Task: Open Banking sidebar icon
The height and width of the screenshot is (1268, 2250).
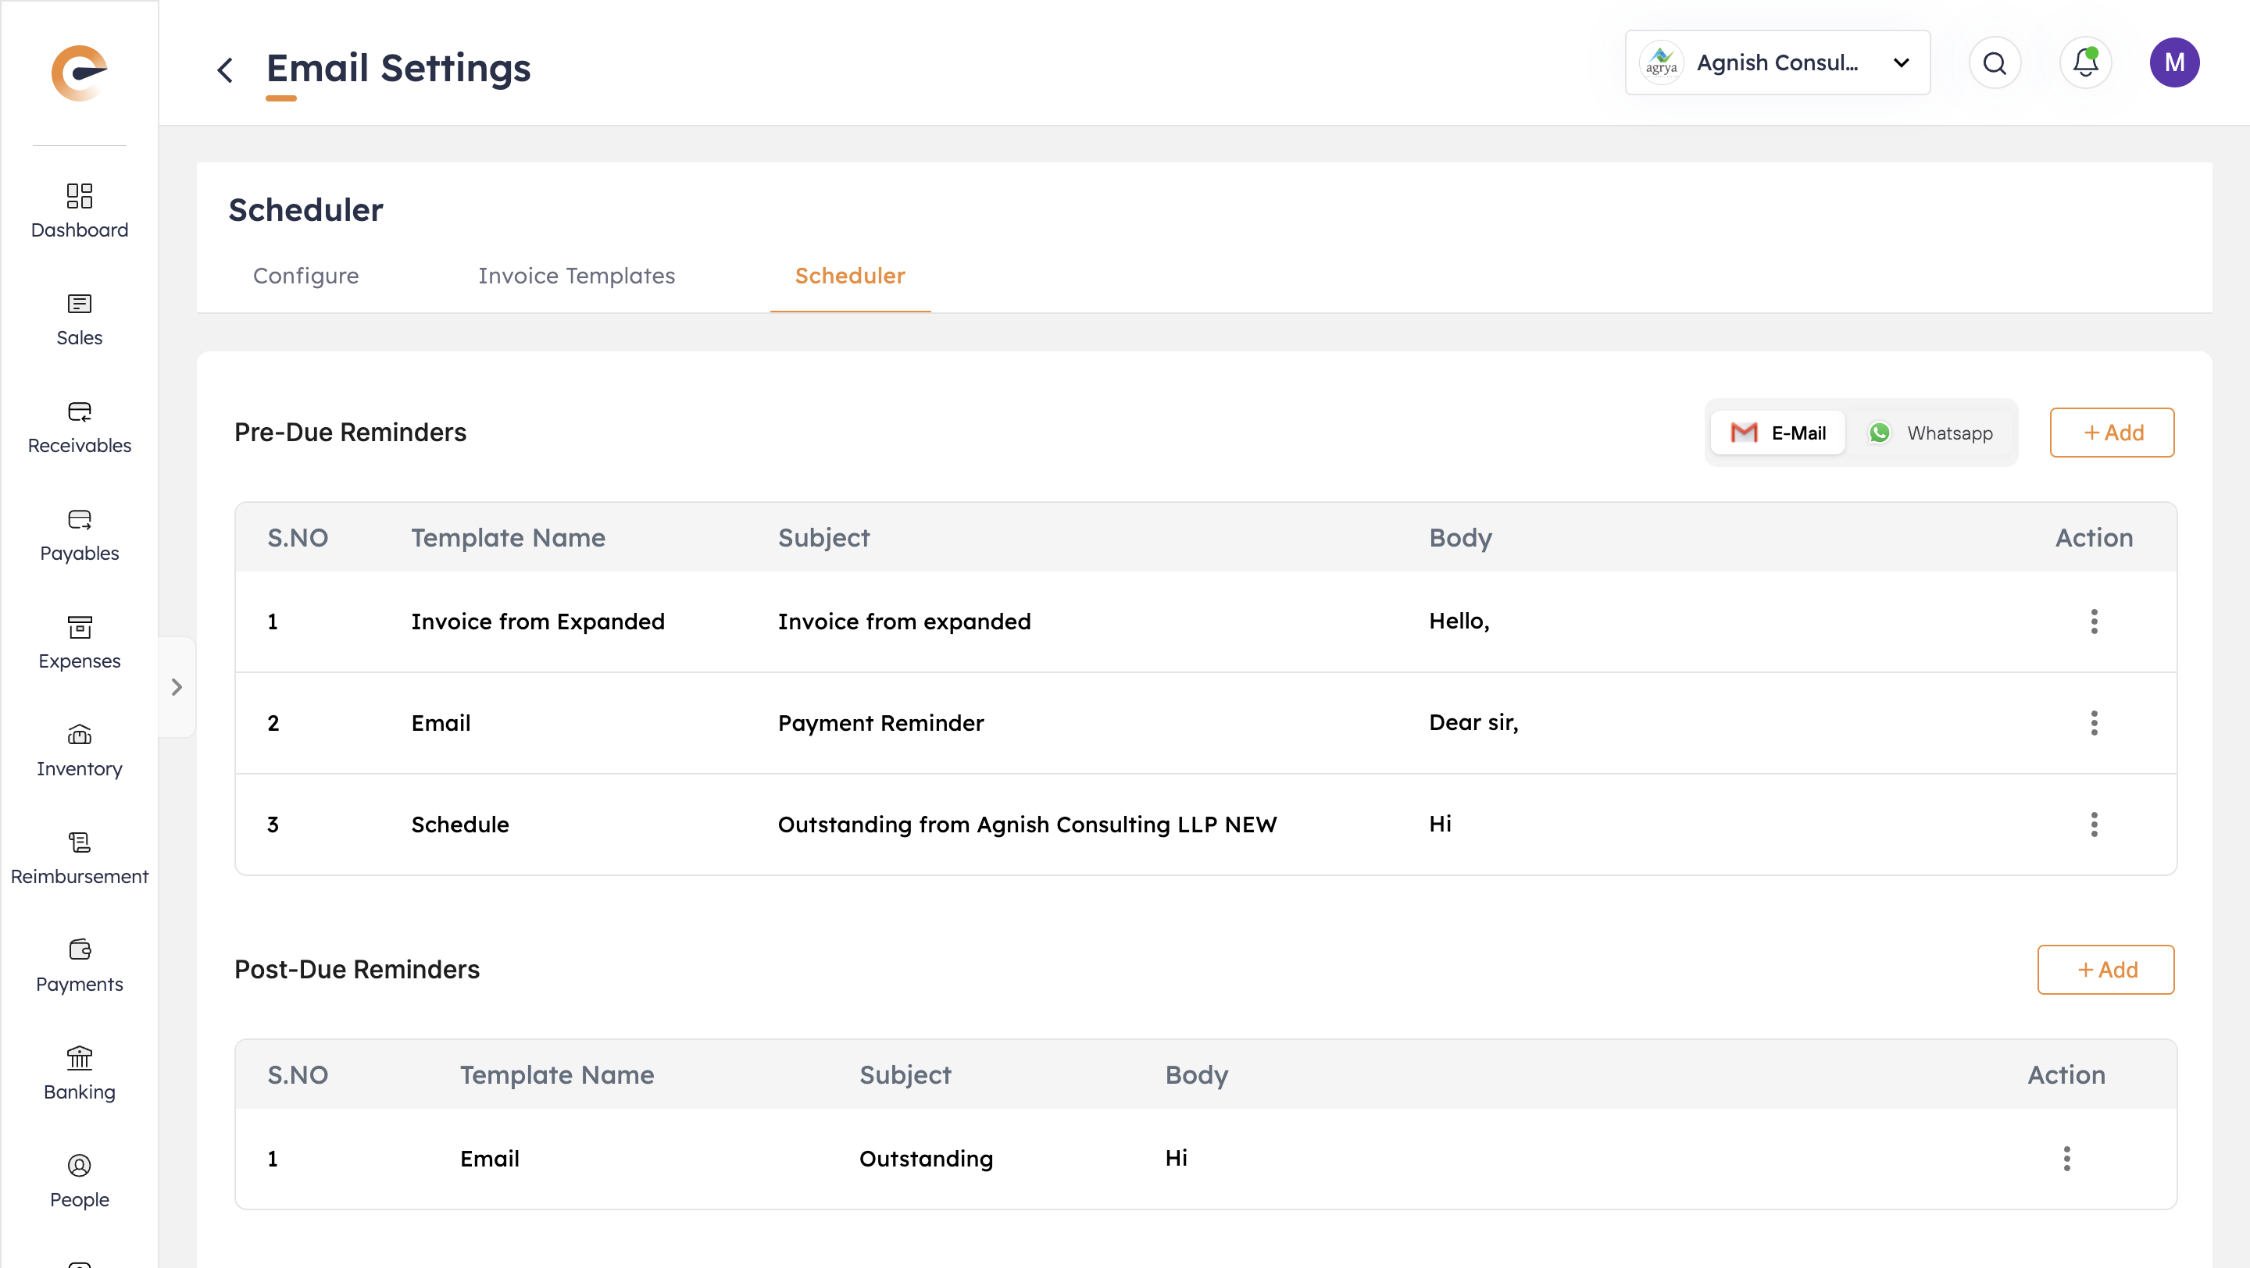Action: coord(79,1059)
